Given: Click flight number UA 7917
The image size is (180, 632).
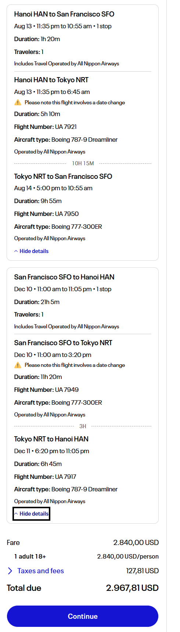Looking at the screenshot, I should (45, 477).
